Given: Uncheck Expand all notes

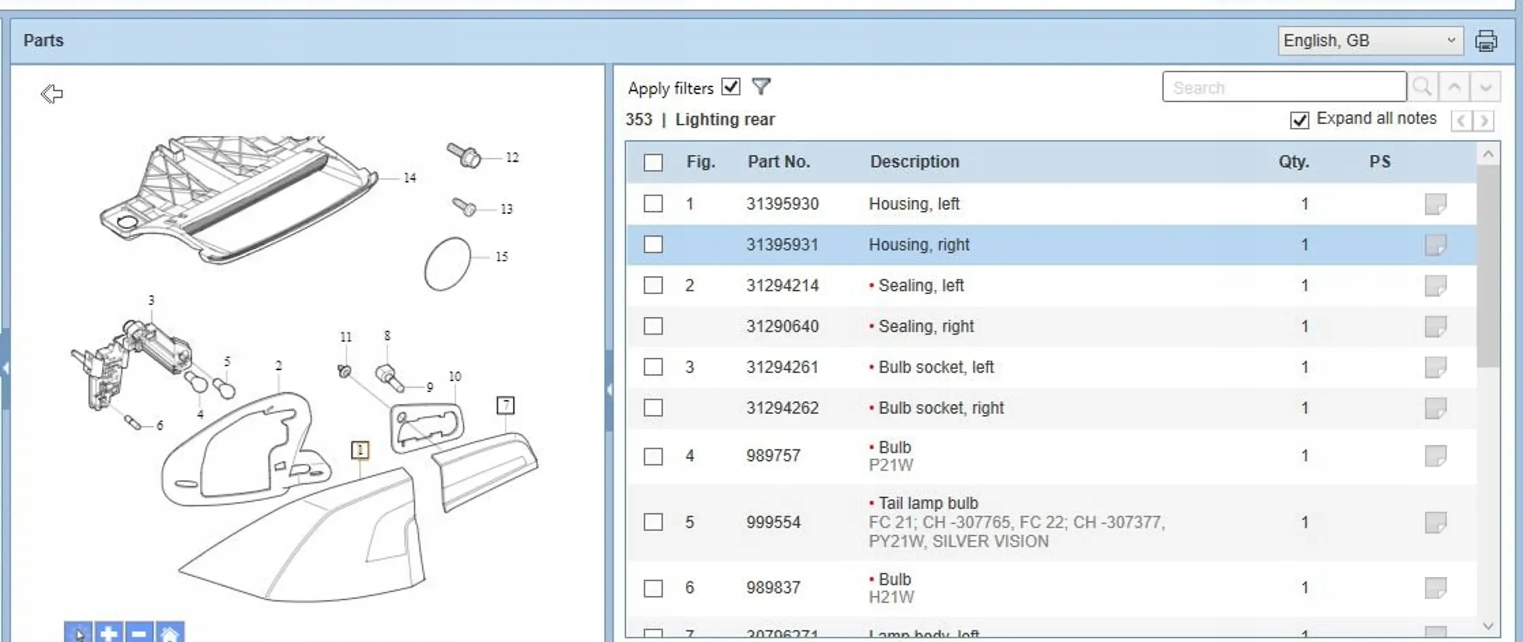Looking at the screenshot, I should coord(1299,120).
